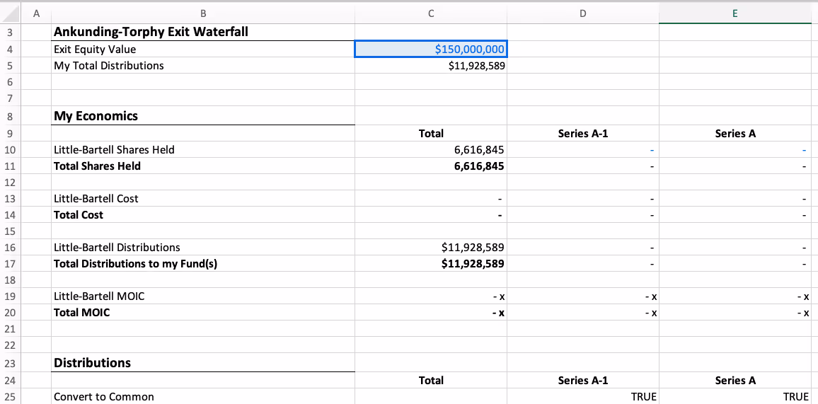Select column D header

583,14
